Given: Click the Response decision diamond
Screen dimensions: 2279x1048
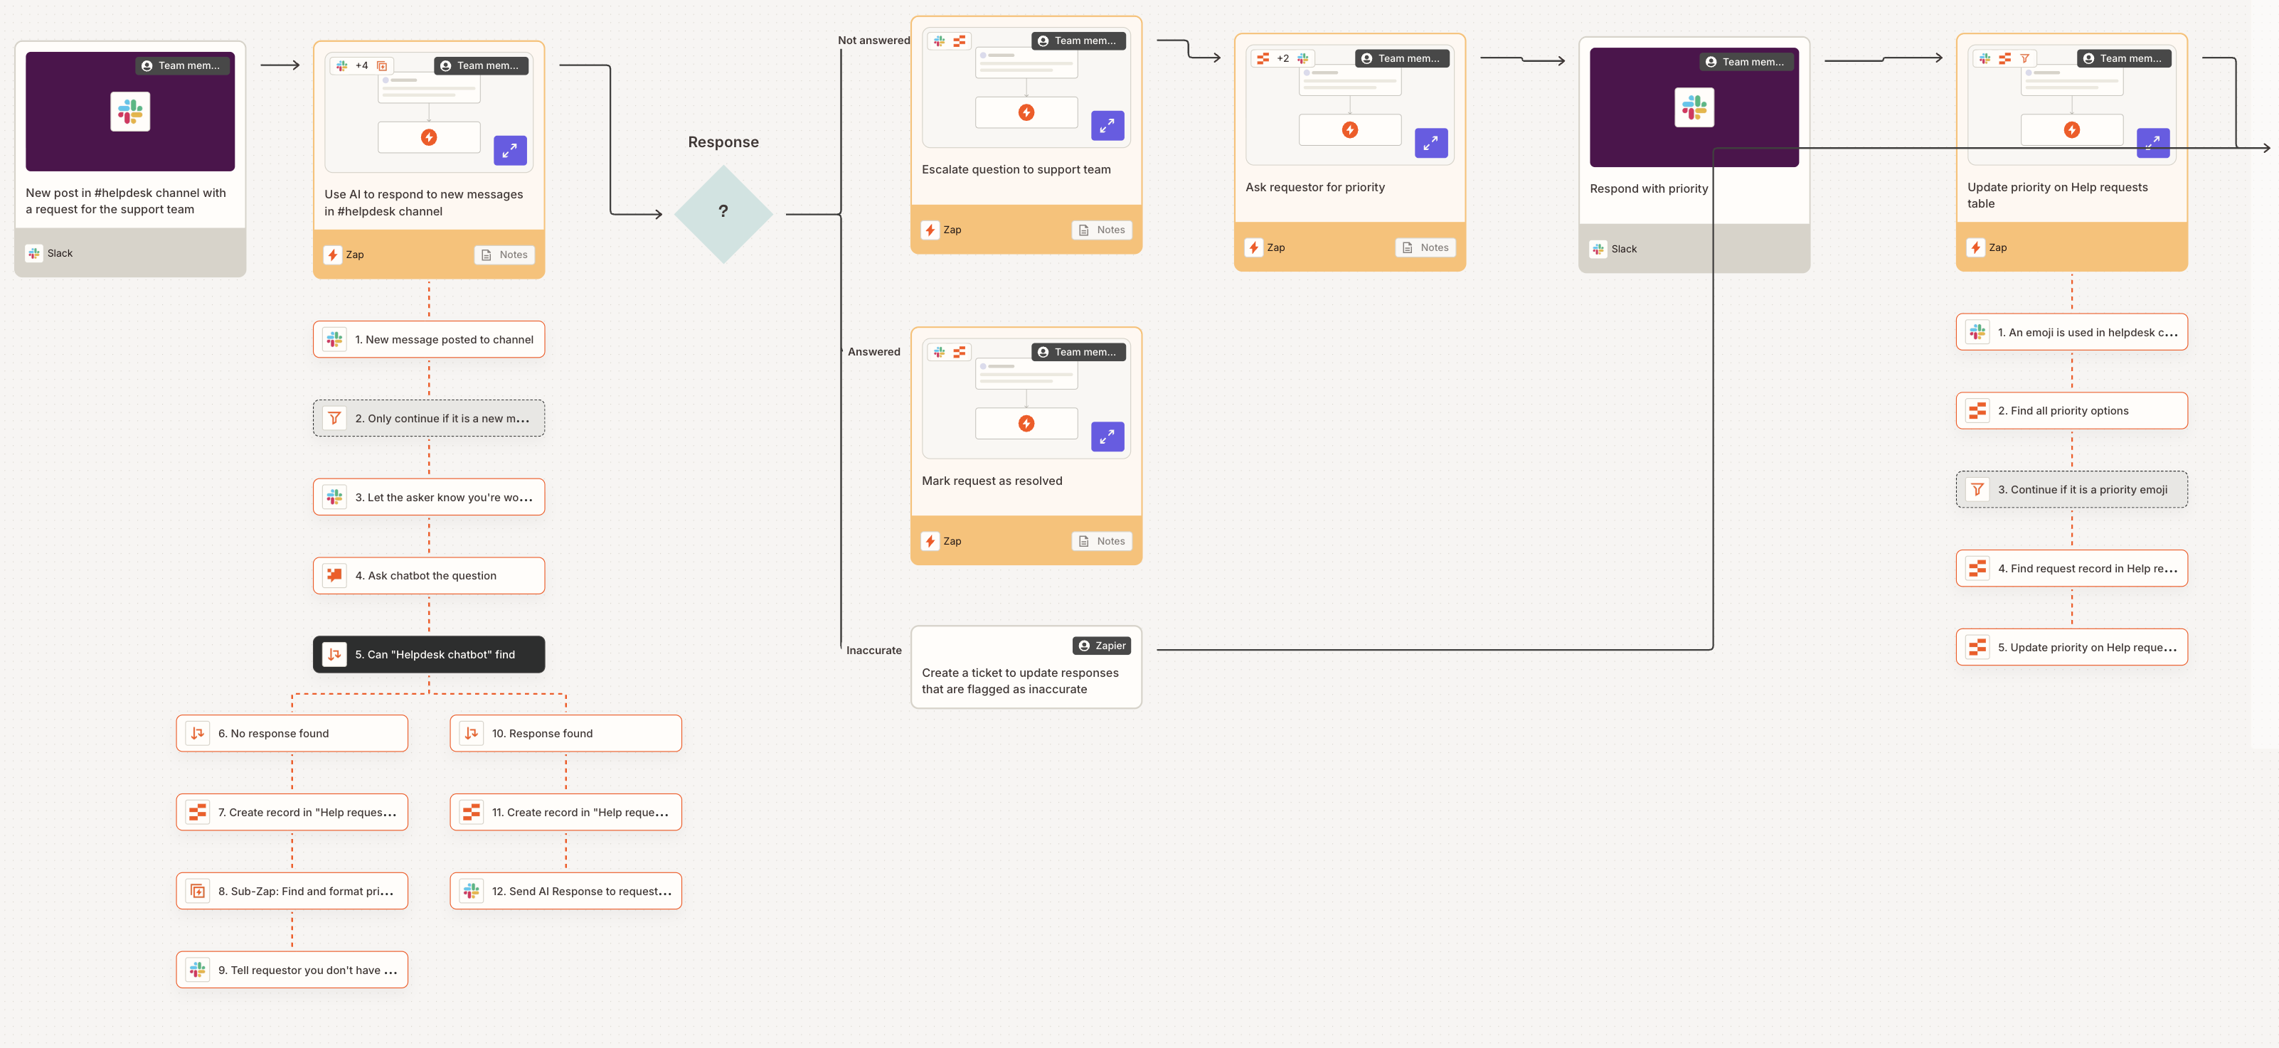Looking at the screenshot, I should 723,213.
